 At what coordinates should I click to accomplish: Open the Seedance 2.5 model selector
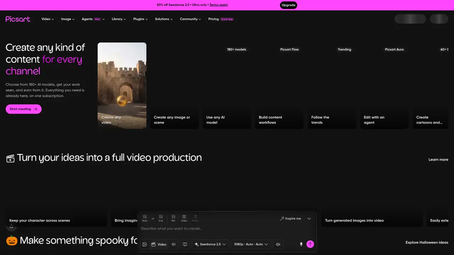(210, 244)
